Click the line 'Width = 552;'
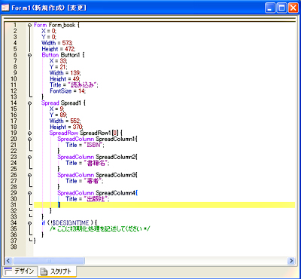301x279 pixels. [x=65, y=121]
